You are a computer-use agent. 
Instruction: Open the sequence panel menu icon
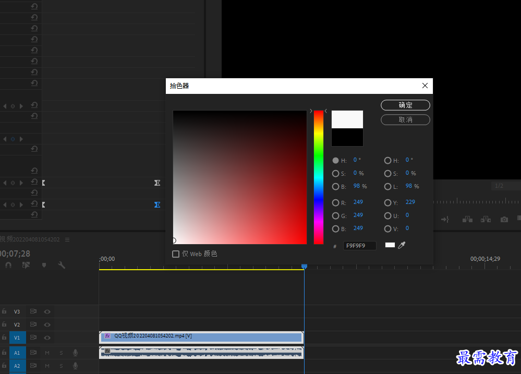[67, 239]
